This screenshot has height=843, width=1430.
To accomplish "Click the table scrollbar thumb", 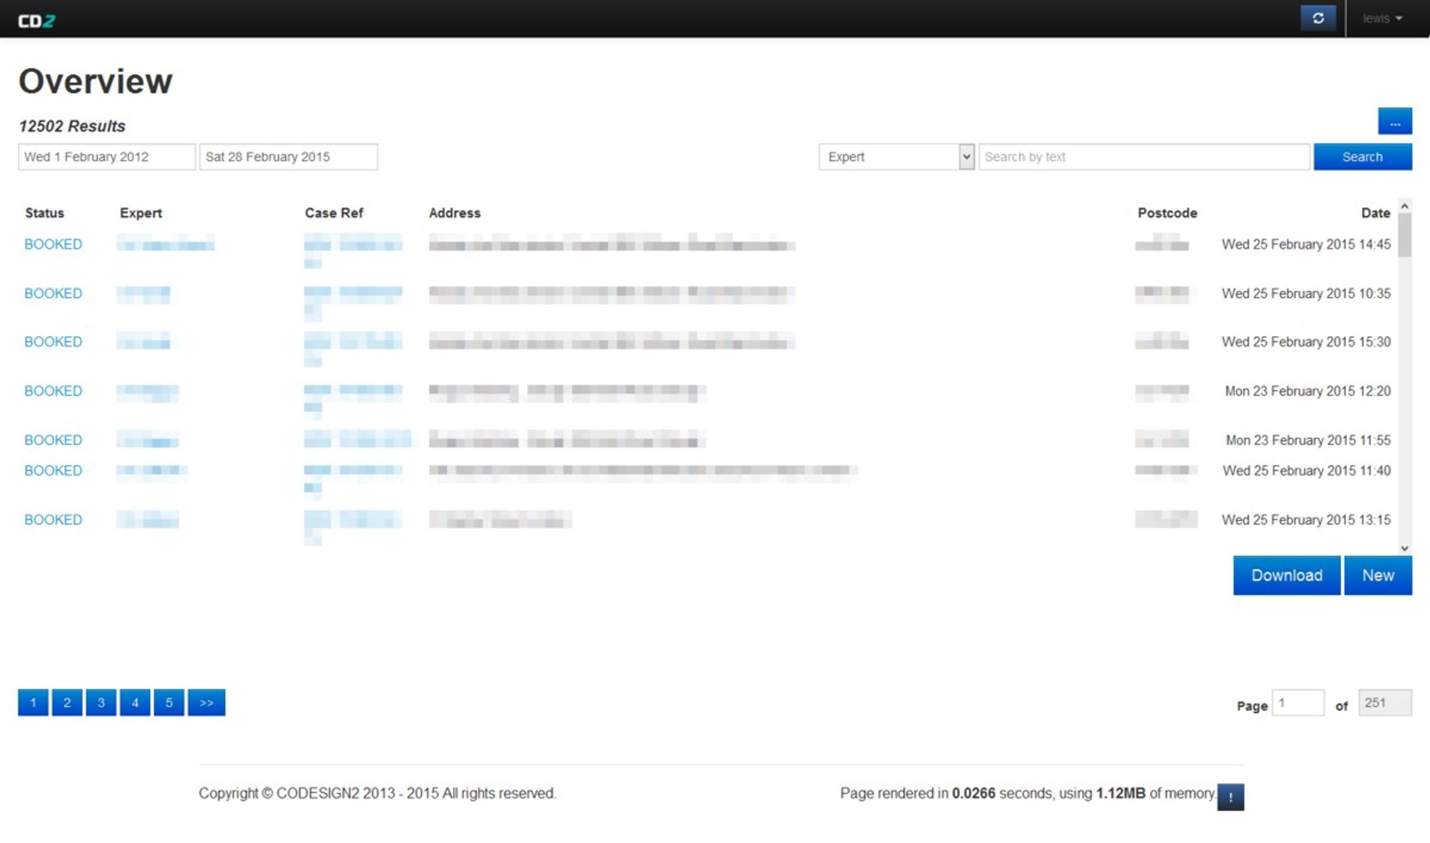I will coord(1404,235).
